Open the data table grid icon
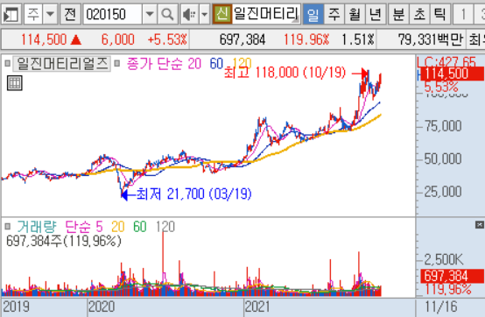Viewport: 485px width, 317px height. point(15,83)
